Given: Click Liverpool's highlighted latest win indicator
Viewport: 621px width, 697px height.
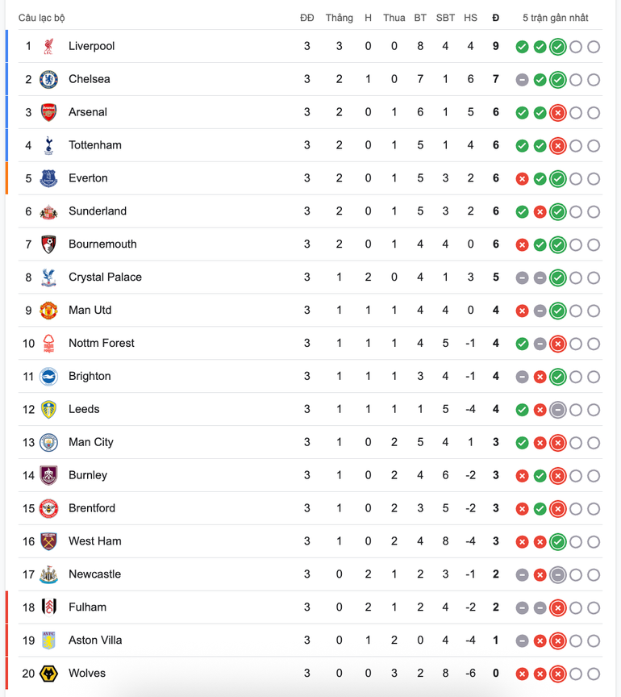Looking at the screenshot, I should point(557,47).
